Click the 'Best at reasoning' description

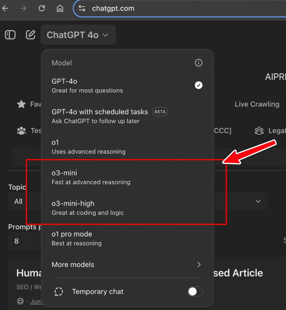pyautogui.click(x=77, y=243)
